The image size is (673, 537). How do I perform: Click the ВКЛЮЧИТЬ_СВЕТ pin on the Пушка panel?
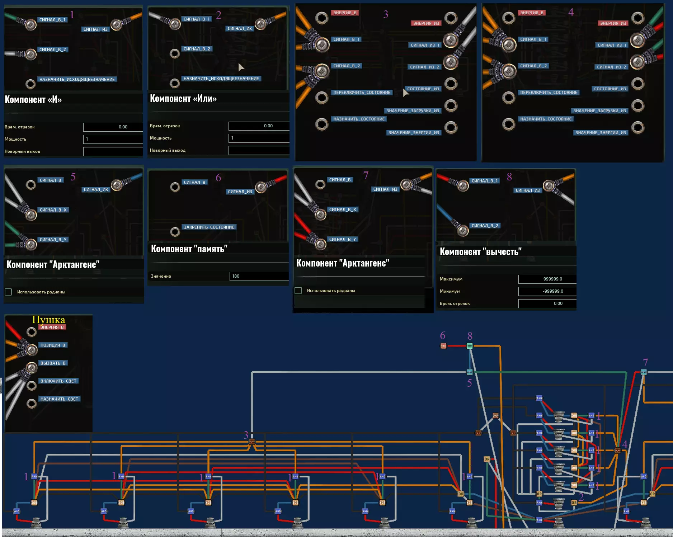tap(32, 386)
